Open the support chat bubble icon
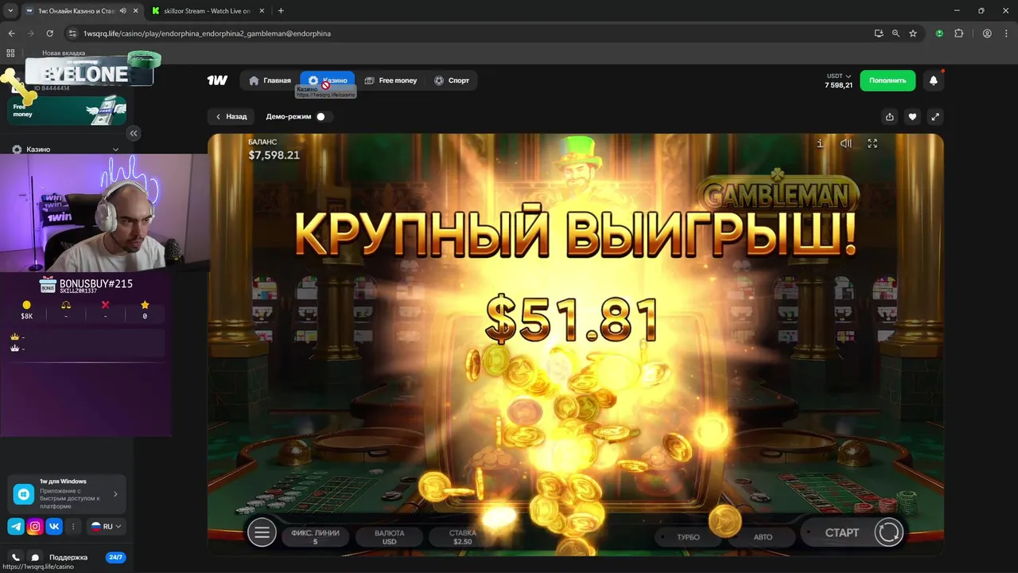The image size is (1018, 573). [35, 557]
